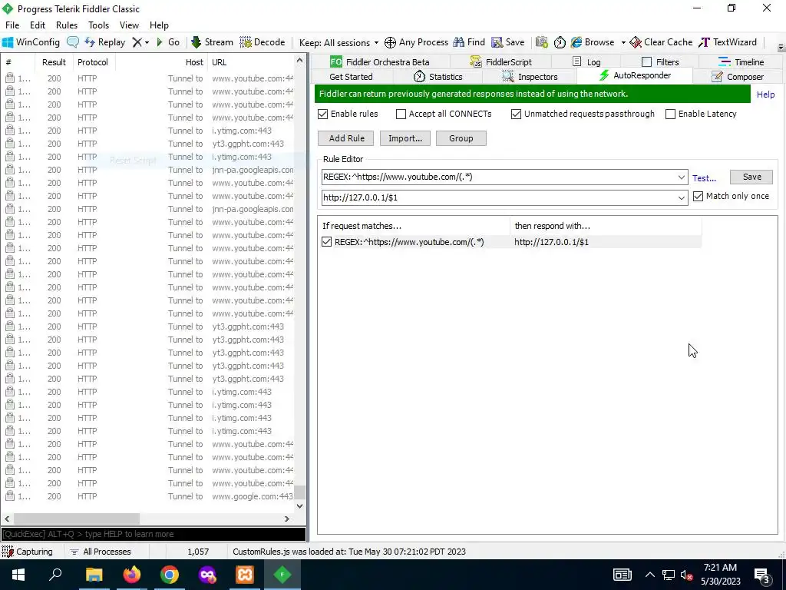Open the Tools menu
The image size is (786, 590).
[x=98, y=25]
